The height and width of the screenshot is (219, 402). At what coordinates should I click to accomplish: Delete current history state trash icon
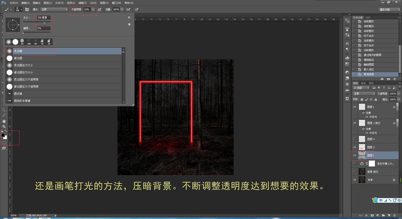[395, 79]
